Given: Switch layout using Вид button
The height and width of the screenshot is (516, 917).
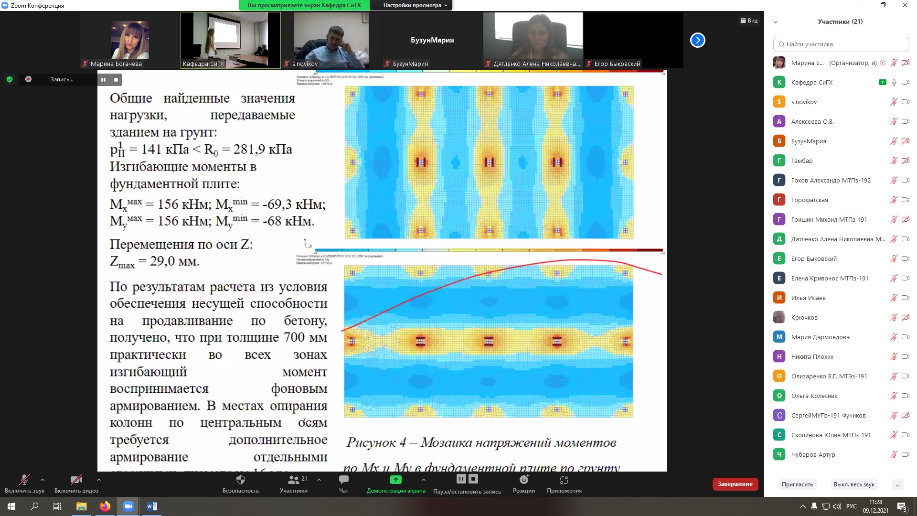Looking at the screenshot, I should 749,21.
